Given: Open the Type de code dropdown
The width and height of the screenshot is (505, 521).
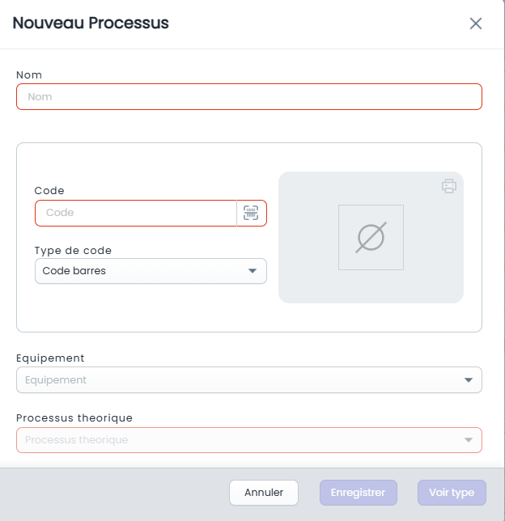Looking at the screenshot, I should (151, 271).
